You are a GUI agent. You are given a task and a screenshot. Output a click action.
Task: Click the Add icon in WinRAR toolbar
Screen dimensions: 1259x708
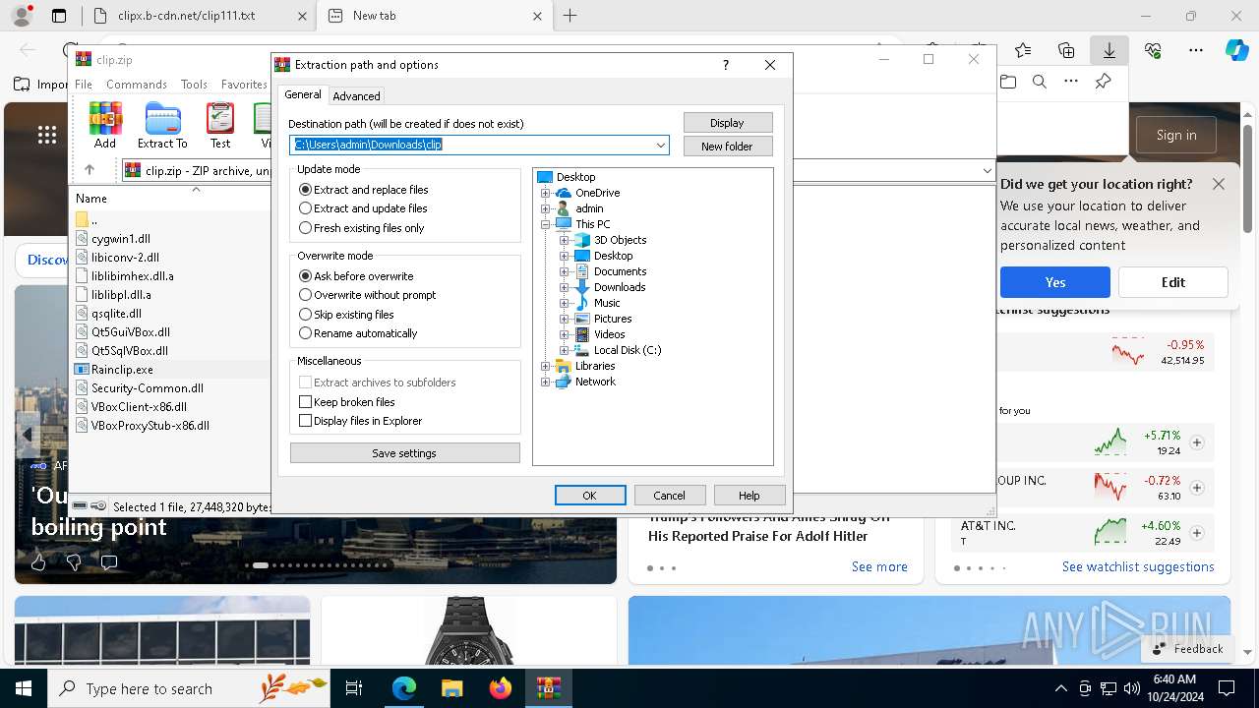click(105, 118)
